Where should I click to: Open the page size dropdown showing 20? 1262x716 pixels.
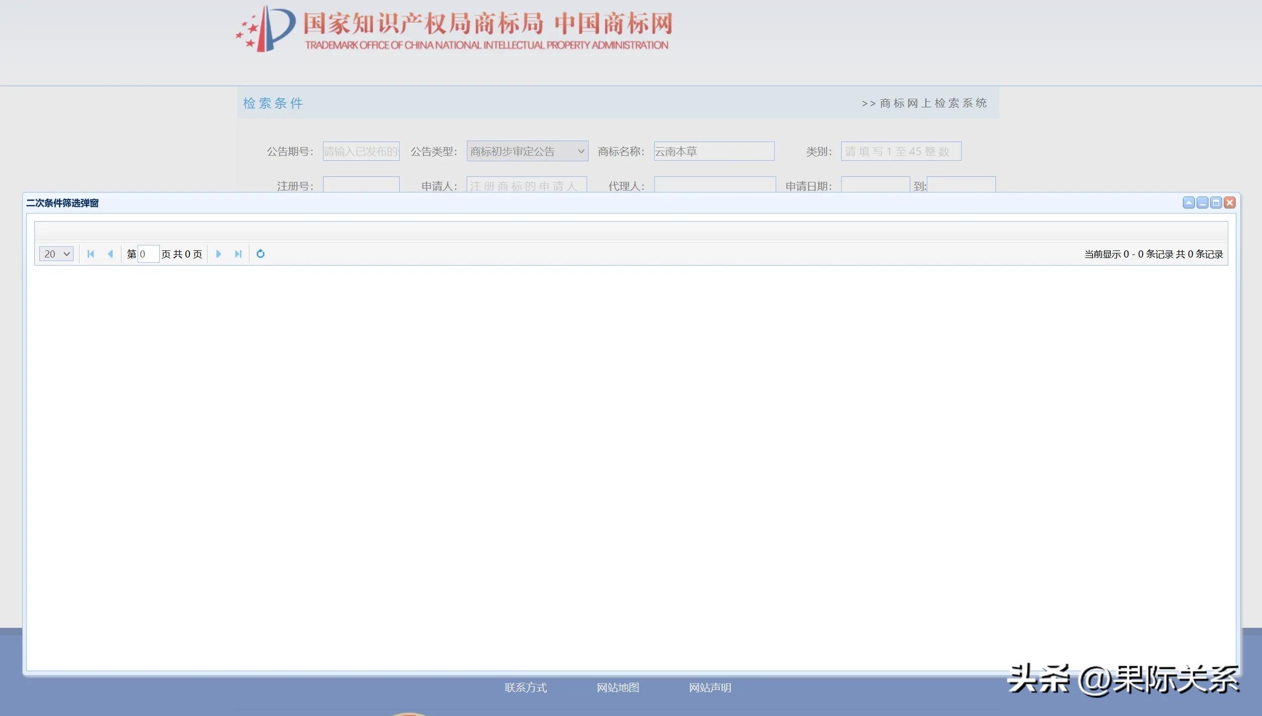point(56,253)
